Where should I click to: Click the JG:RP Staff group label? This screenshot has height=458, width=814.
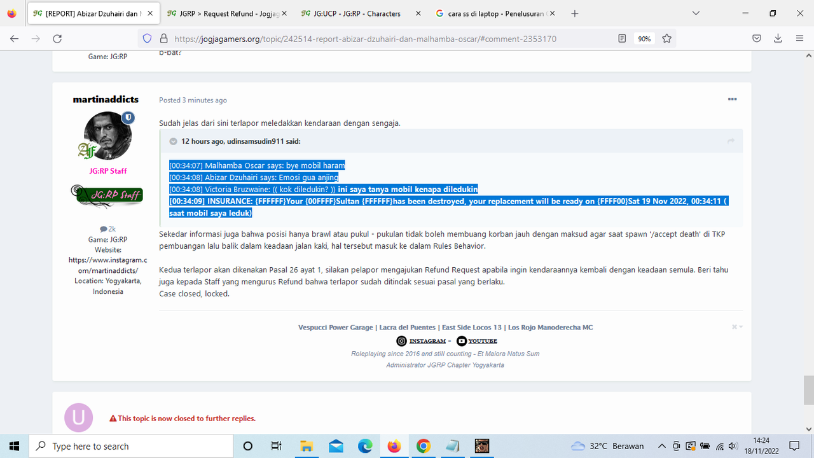click(x=107, y=171)
